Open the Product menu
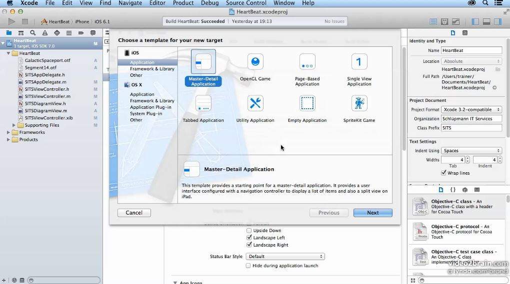This screenshot has width=510, height=284. pos(183,3)
